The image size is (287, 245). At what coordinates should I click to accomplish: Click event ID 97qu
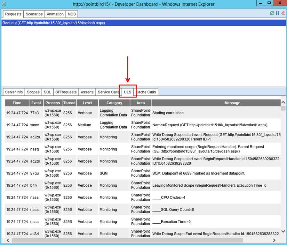(x=35, y=173)
